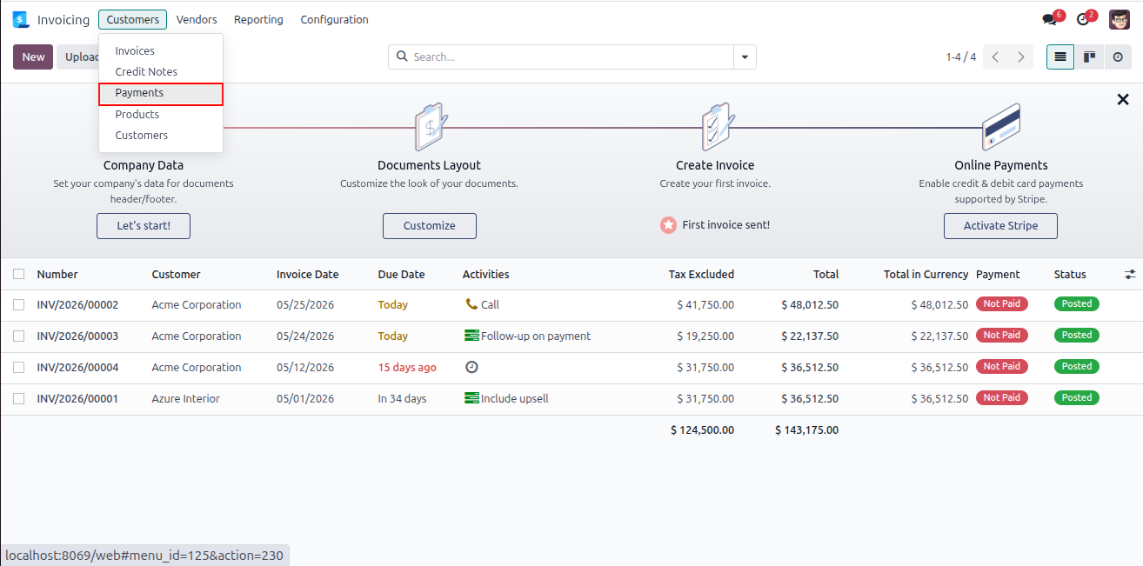Choose Products from the Customers dropdown
This screenshot has width=1143, height=566.
[161, 115]
